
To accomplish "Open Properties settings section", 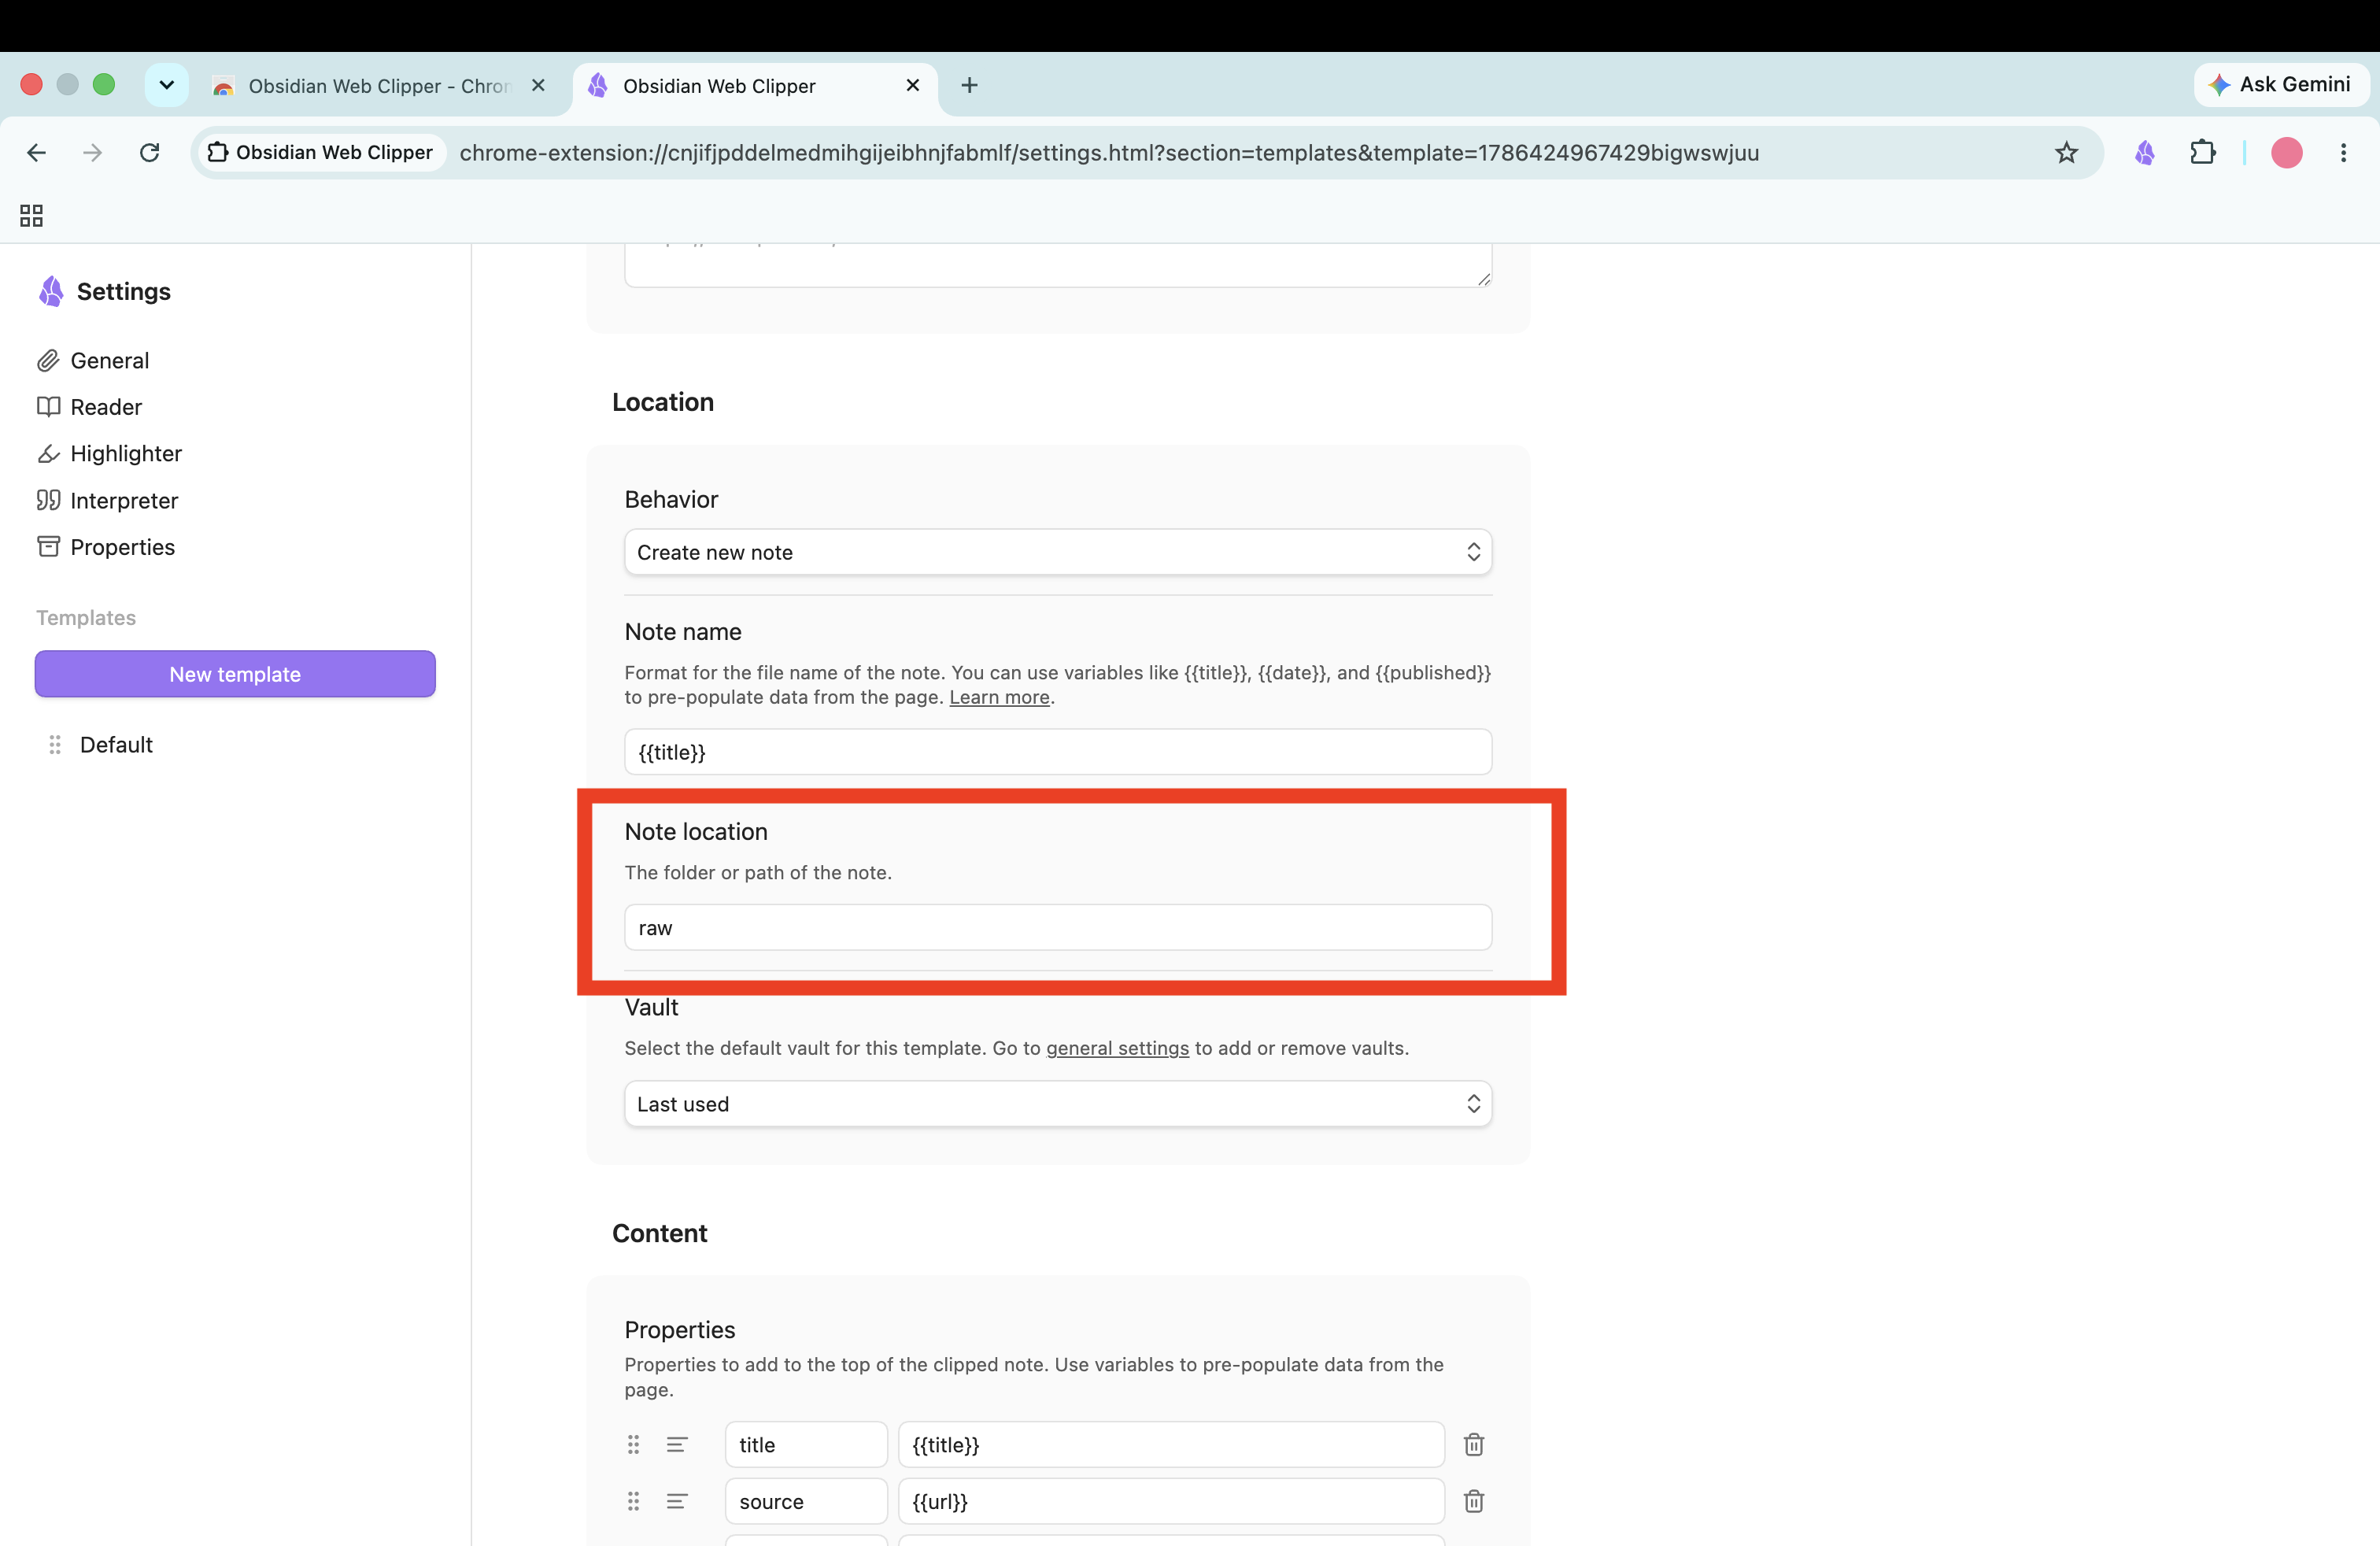I will point(105,547).
